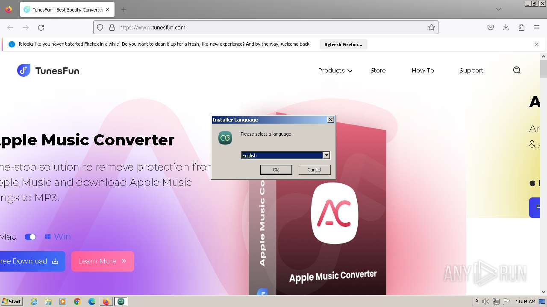
Task: Open the Support page
Action: [471, 70]
